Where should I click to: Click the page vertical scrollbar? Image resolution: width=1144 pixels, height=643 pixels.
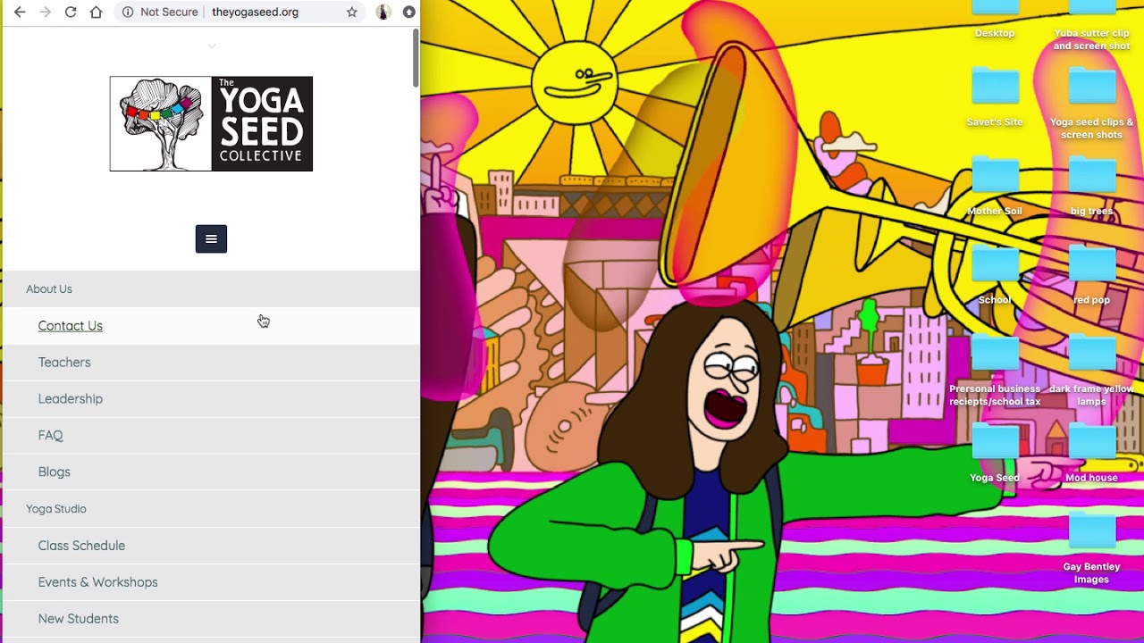[x=416, y=58]
